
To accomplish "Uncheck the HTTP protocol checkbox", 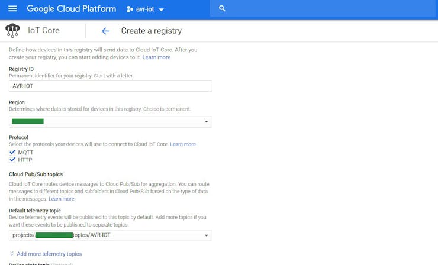I will click(12, 160).
